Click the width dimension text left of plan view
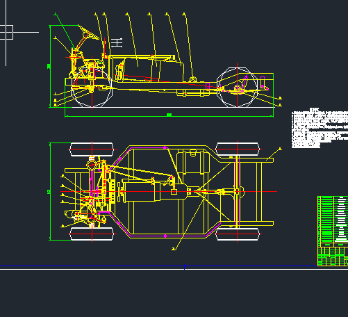This screenshot has width=348, height=317. tap(49, 192)
